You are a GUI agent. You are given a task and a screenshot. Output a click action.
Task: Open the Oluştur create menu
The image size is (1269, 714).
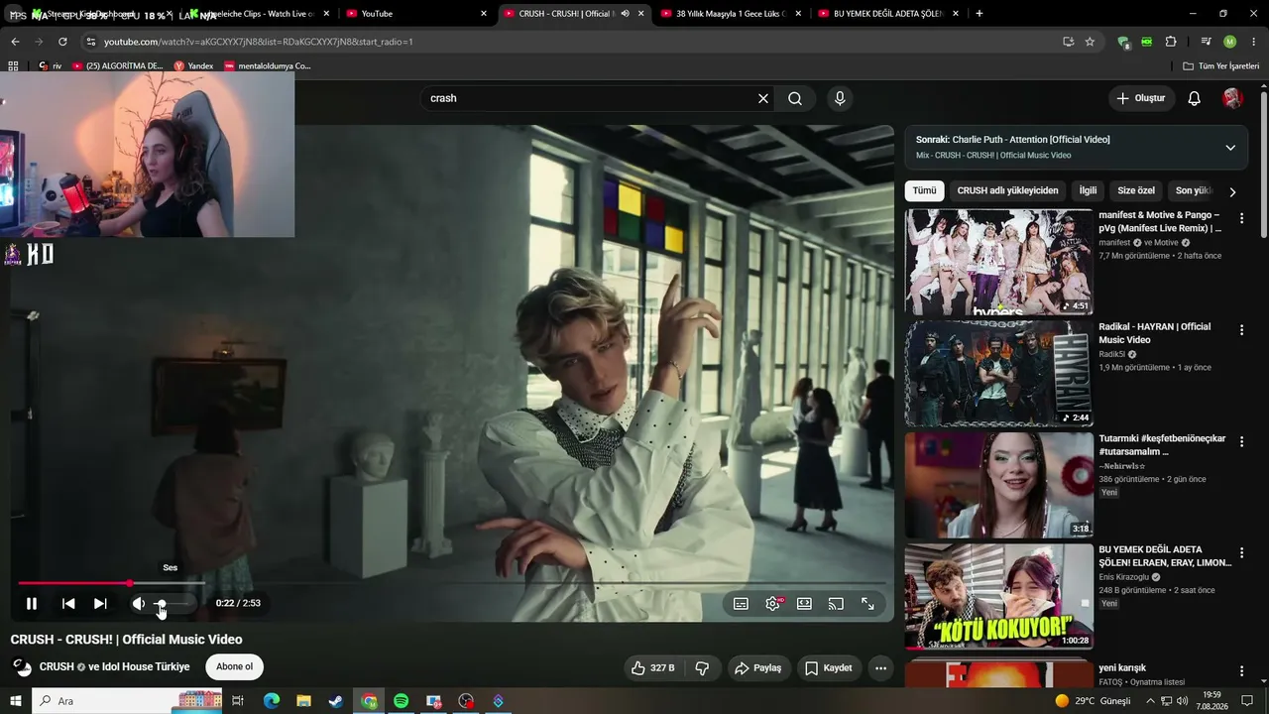(x=1141, y=98)
